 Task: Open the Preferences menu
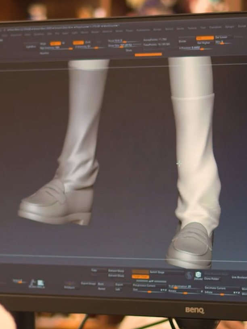coord(143,30)
